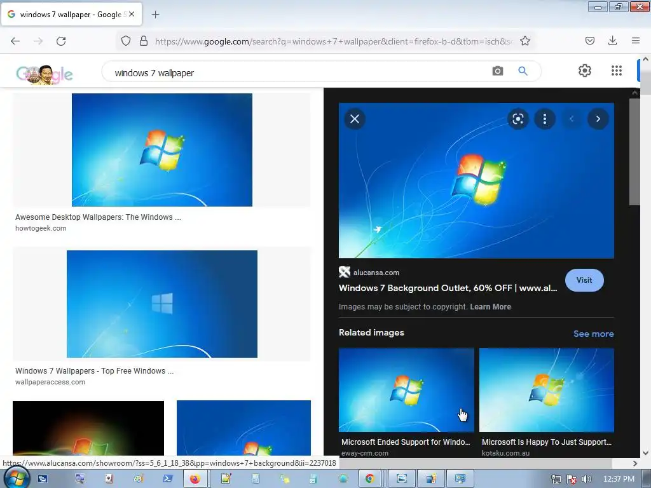Click the network tray icon

click(556, 479)
